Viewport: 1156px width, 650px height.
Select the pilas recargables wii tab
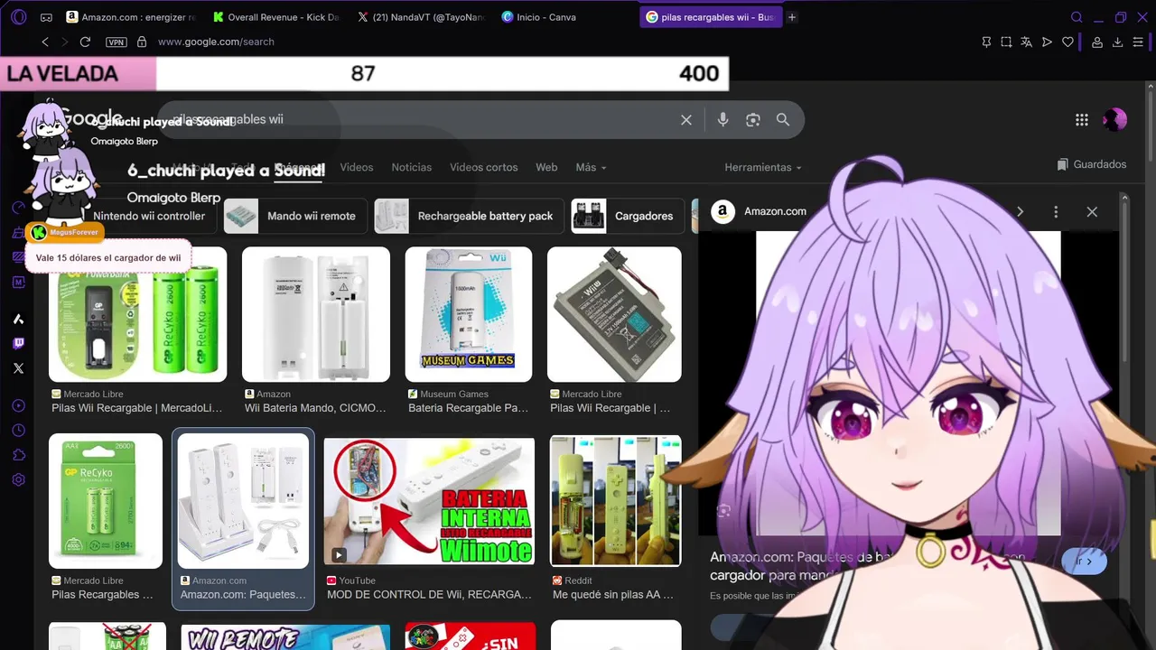point(711,17)
